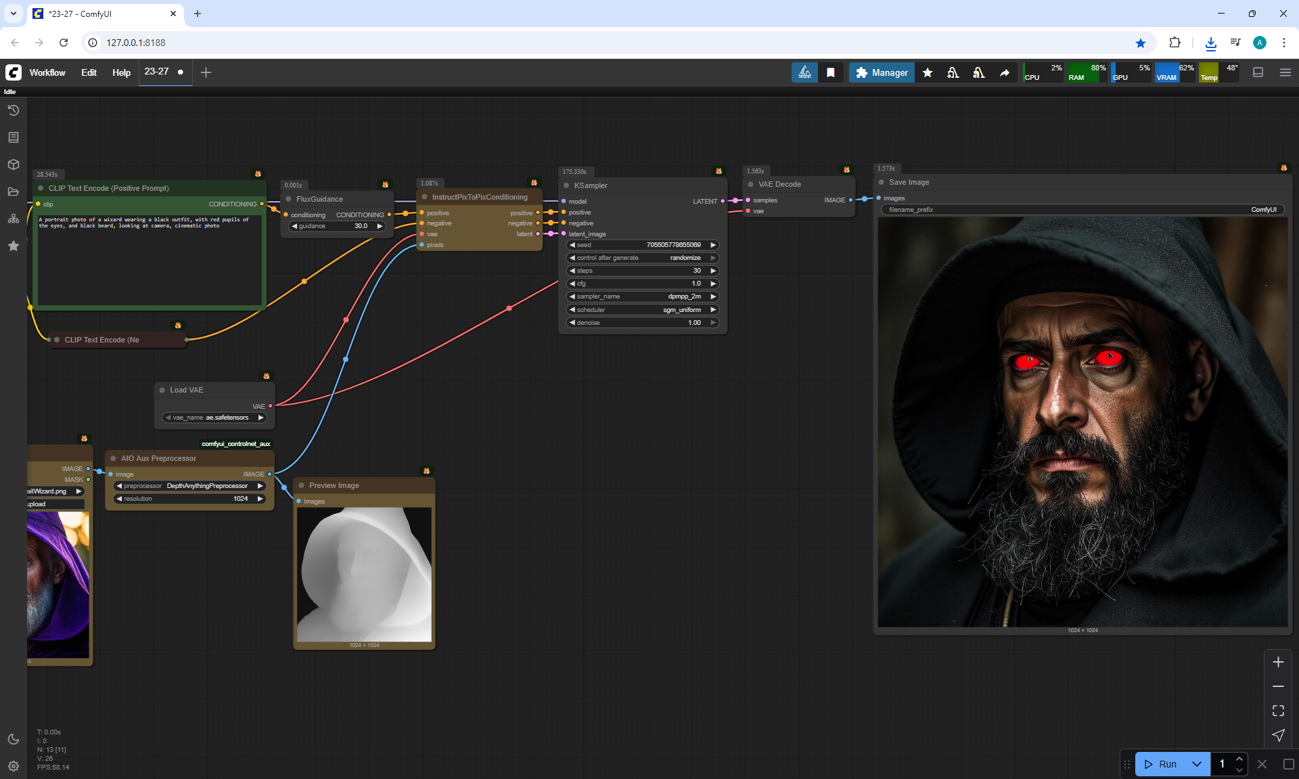Click the fit view icon in canvas controls

point(1278,711)
